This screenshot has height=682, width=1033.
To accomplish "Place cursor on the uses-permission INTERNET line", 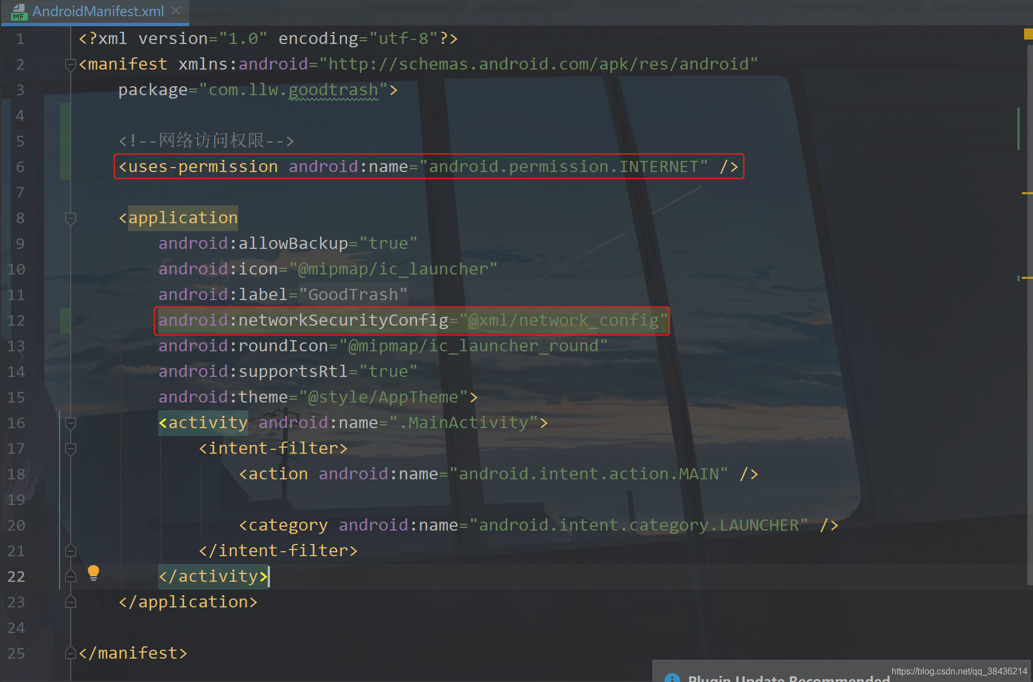I will pyautogui.click(x=429, y=166).
